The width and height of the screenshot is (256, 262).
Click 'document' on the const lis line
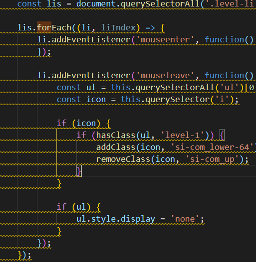(x=96, y=4)
